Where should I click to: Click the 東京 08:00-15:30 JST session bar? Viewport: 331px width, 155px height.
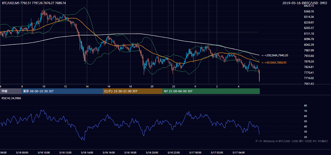(62, 91)
